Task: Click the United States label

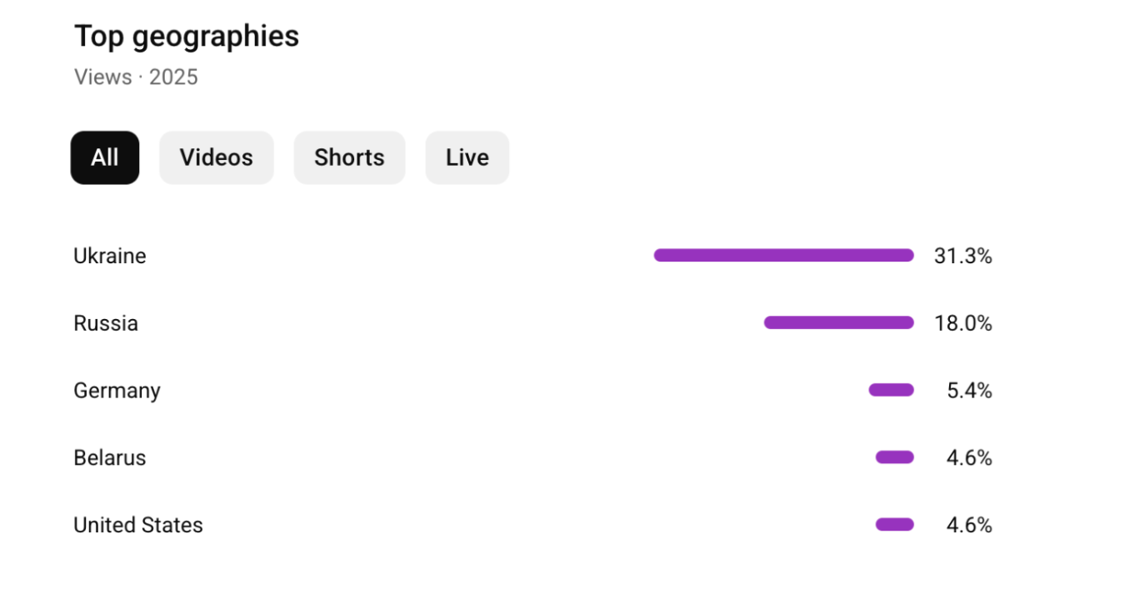Action: tap(138, 526)
